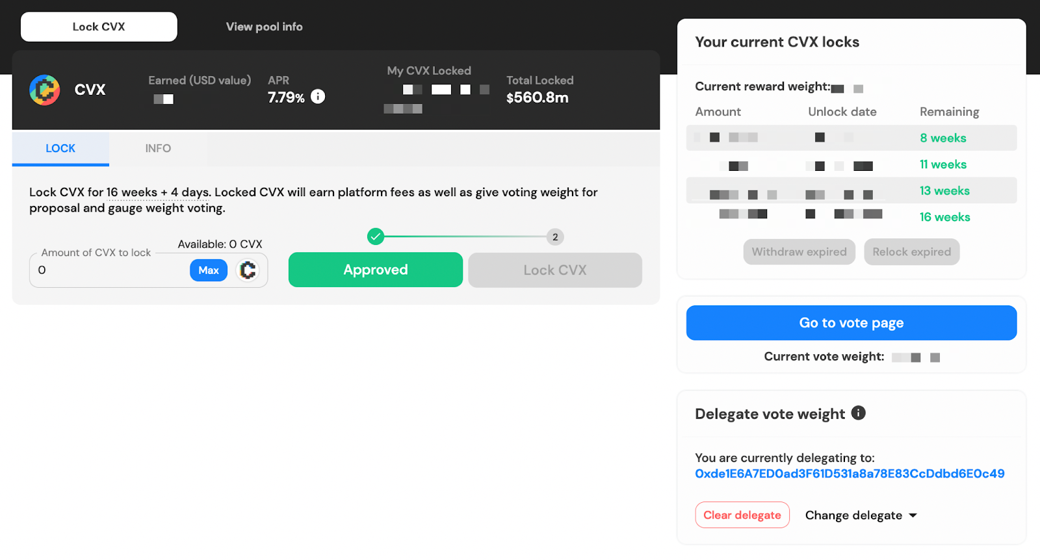Select the Lock CVX top tab
This screenshot has width=1040, height=560.
(99, 27)
